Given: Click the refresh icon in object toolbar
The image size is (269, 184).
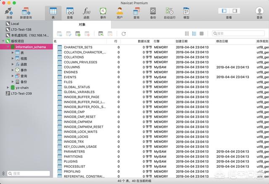Looking at the screenshot, I should 124,34.
